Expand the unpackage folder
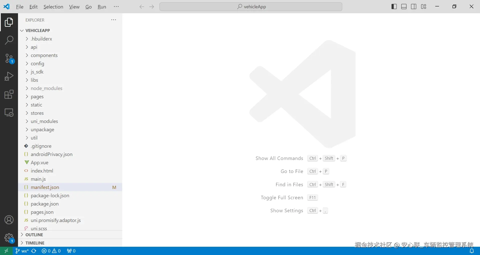 point(70,129)
